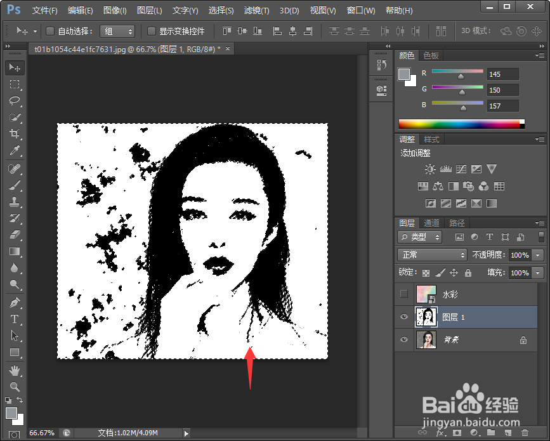The image size is (550, 441).
Task: Select the Eraser tool
Action: [x=15, y=235]
